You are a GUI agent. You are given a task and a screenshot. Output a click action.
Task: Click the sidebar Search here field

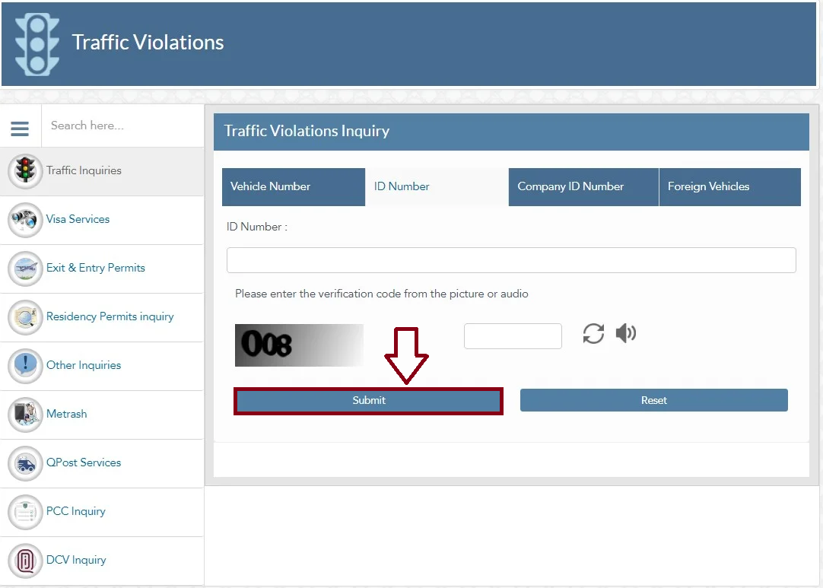[122, 126]
